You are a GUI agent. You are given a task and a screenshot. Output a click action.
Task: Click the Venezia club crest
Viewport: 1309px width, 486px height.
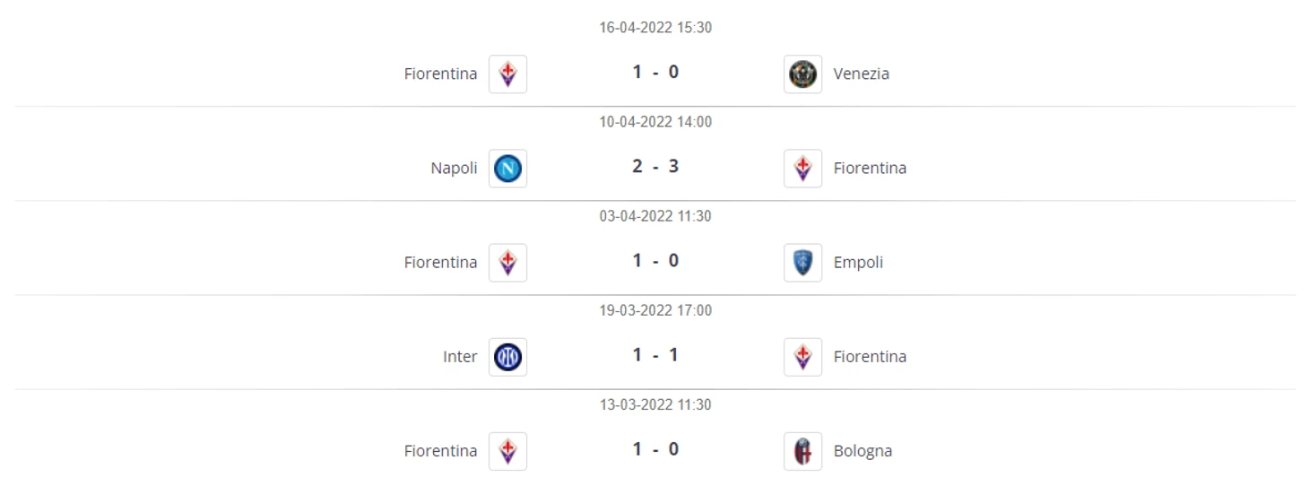pyautogui.click(x=802, y=74)
